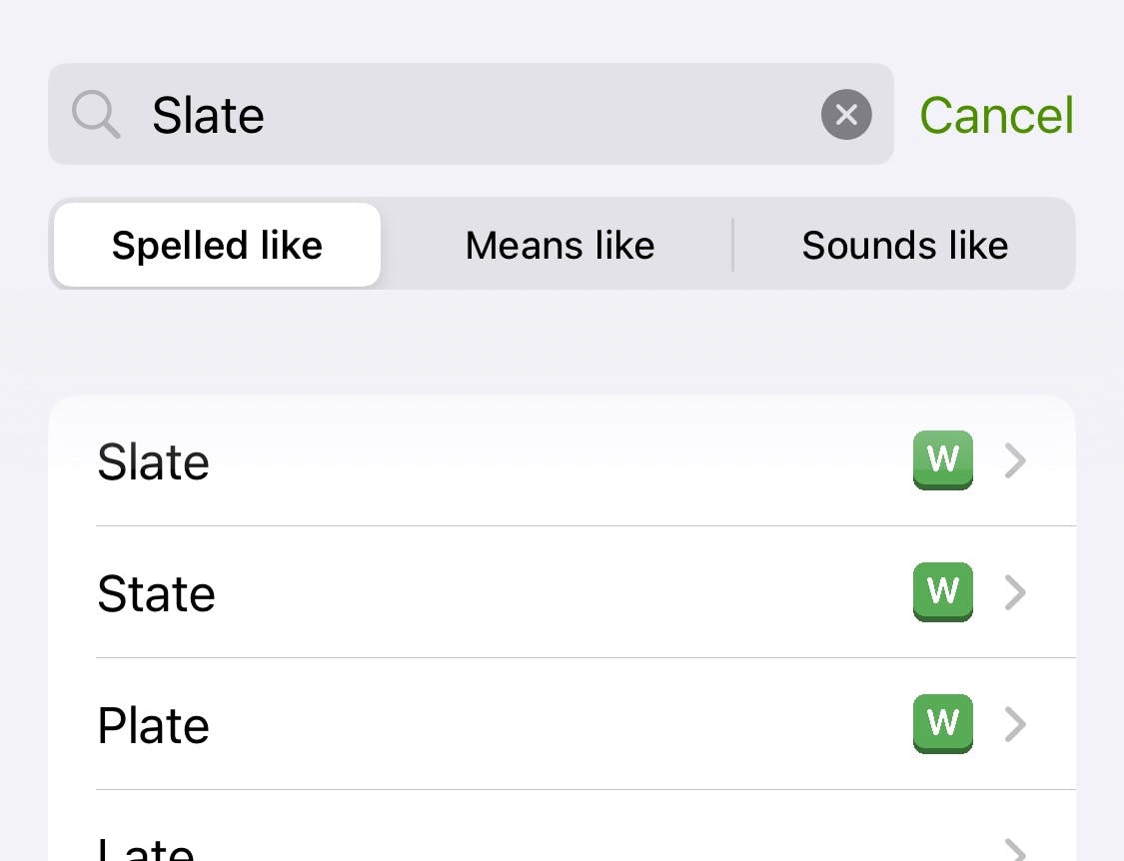Tap the green W badge beside State

click(x=942, y=591)
